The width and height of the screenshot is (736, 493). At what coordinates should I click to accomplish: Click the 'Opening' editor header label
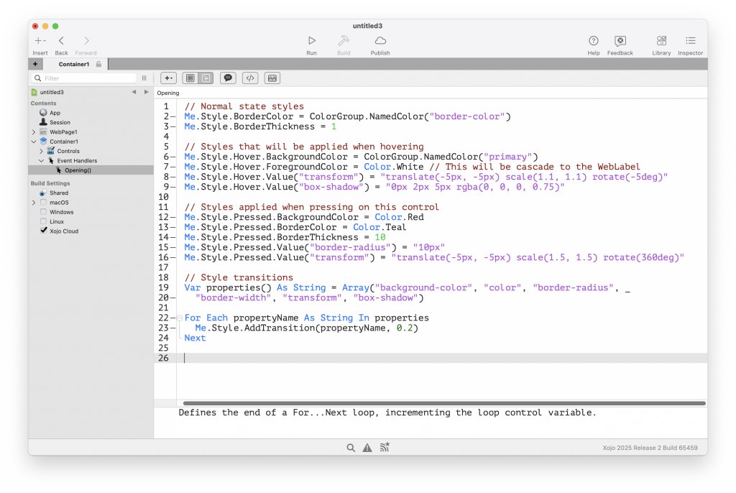point(168,93)
